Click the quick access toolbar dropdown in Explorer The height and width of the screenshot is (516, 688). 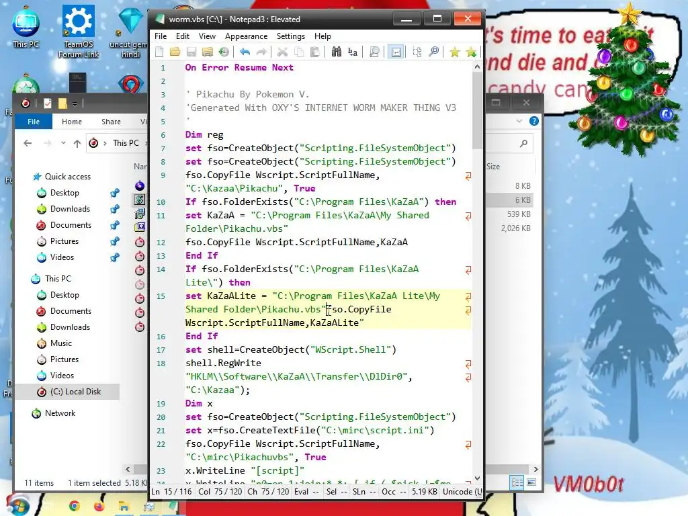pyautogui.click(x=75, y=104)
